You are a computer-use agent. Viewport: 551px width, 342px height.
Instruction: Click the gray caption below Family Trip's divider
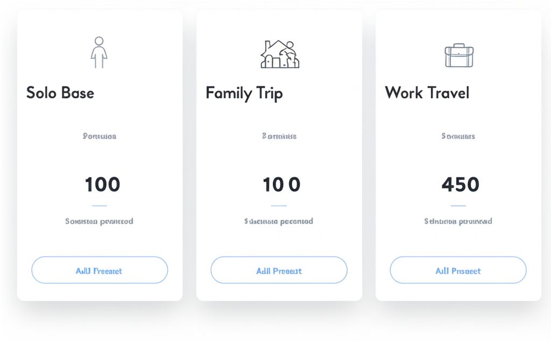(x=279, y=221)
